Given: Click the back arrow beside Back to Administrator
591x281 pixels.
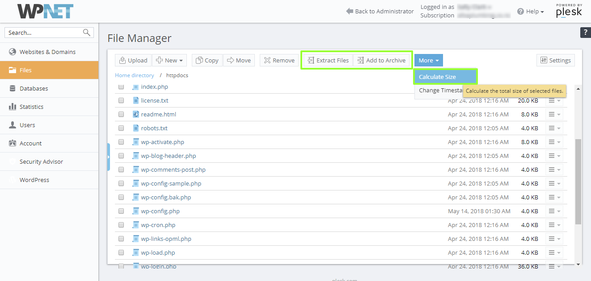Looking at the screenshot, I should 350,11.
